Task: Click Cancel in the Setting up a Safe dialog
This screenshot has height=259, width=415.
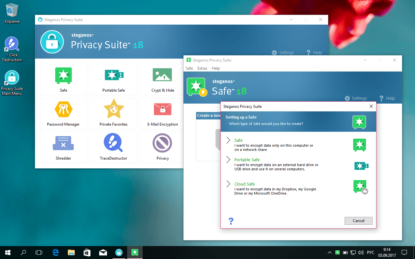Action: [x=359, y=221]
